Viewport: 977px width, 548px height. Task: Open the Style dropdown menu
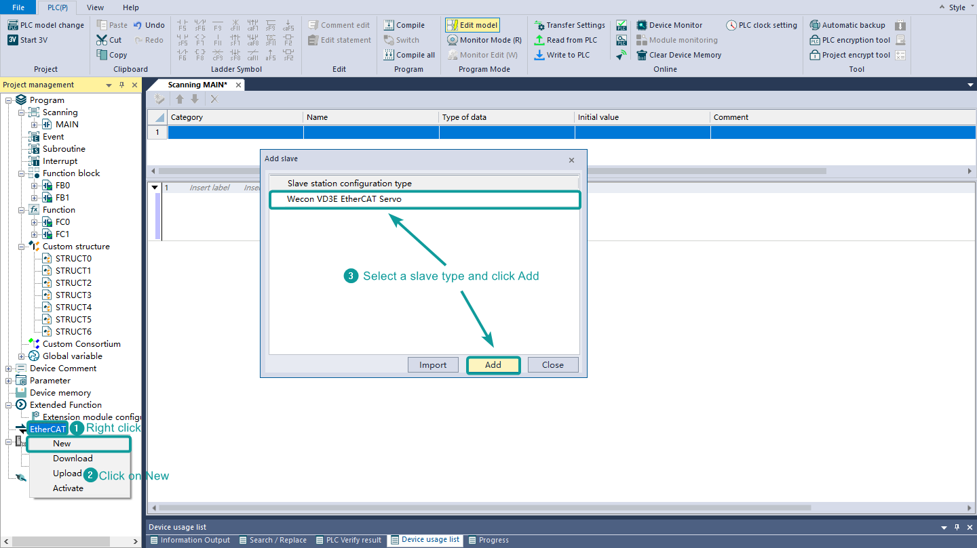click(957, 7)
